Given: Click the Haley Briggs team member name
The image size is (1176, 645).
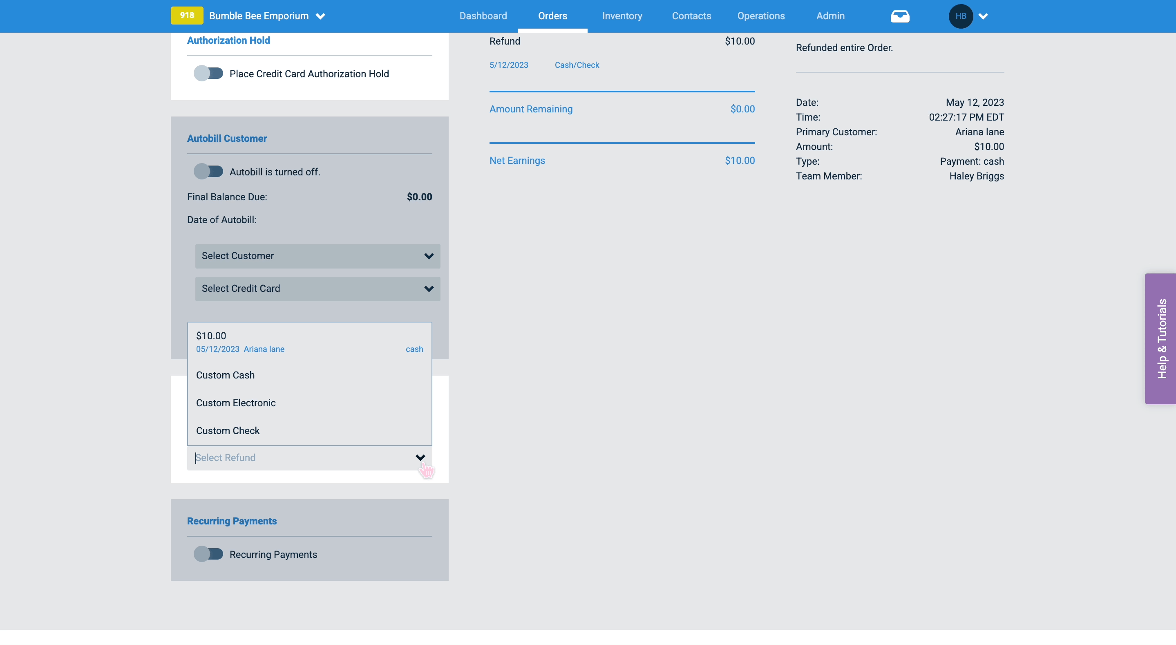Looking at the screenshot, I should pyautogui.click(x=977, y=176).
